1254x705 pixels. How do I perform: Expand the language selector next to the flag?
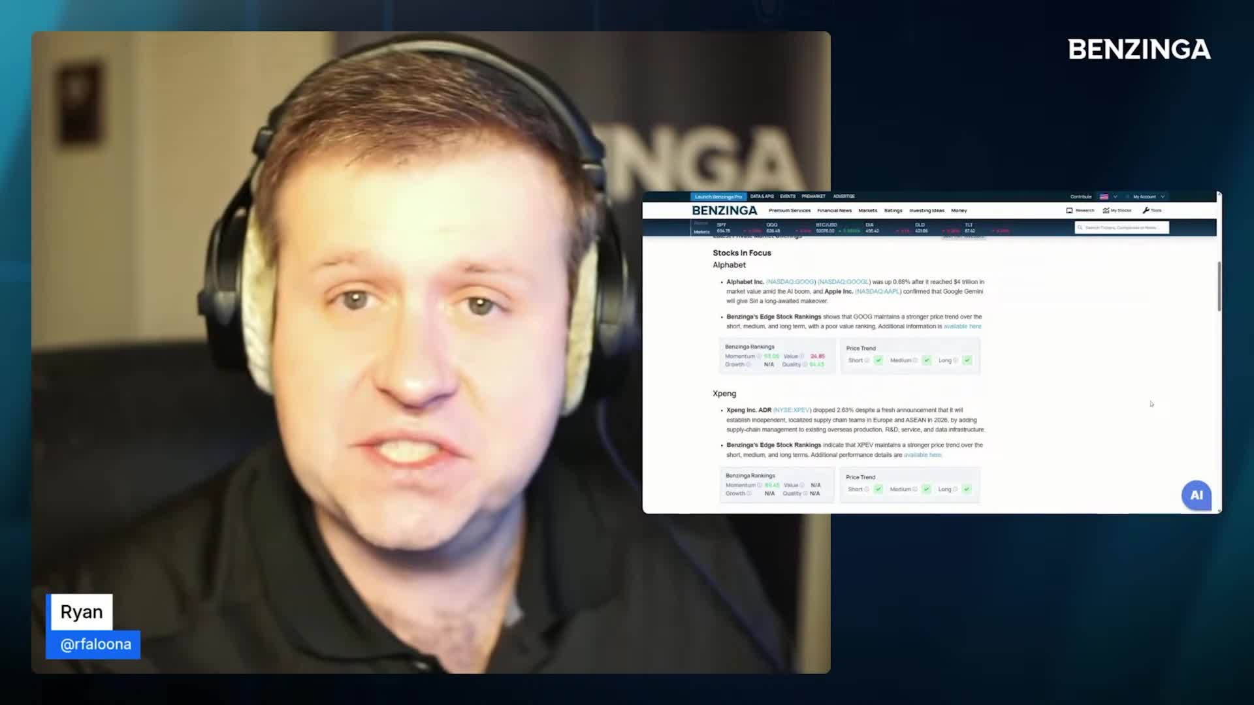tap(1115, 196)
